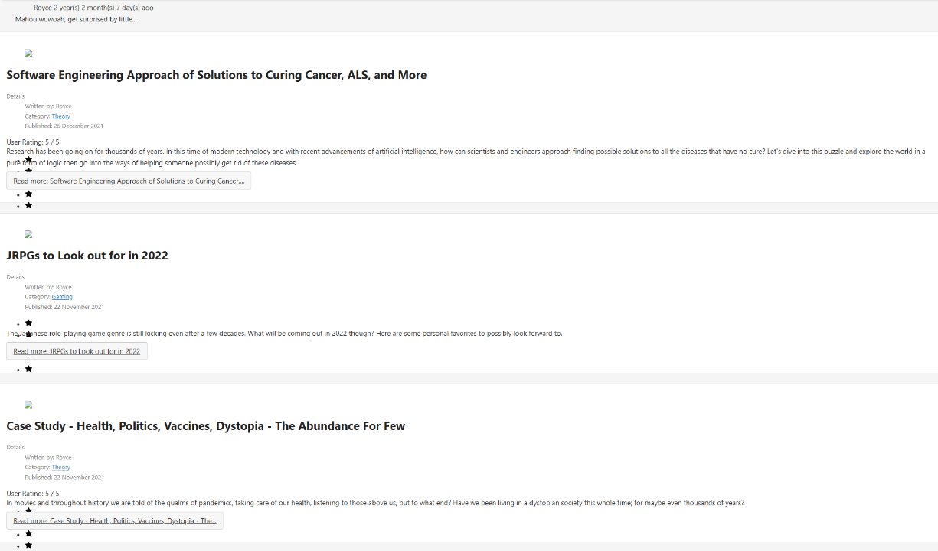The image size is (938, 551).
Task: Open the Software Engineering Approach article title
Action: [x=217, y=75]
